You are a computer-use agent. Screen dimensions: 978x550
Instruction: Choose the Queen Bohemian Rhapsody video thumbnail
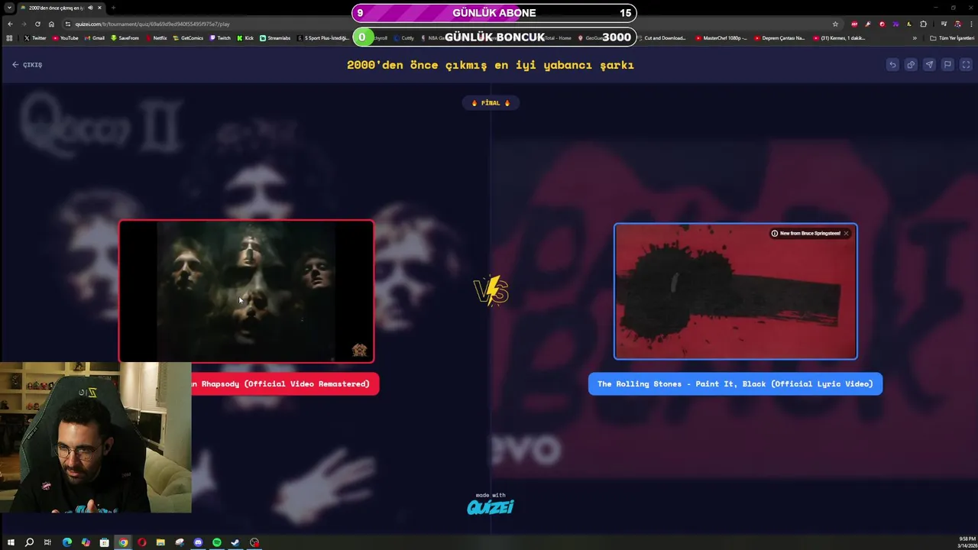pos(246,291)
